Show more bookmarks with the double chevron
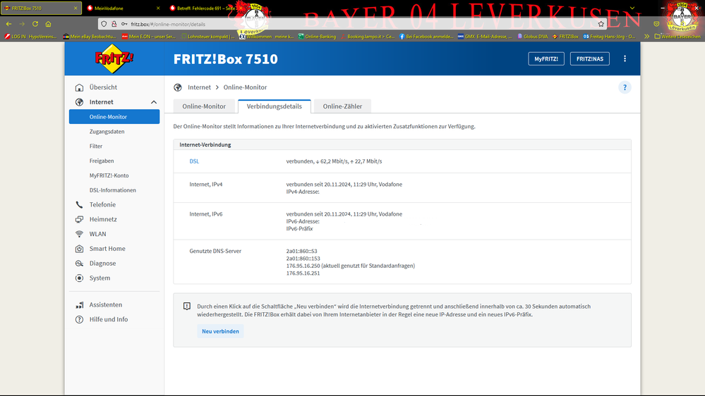Viewport: 705px width, 396px height. 646,37
